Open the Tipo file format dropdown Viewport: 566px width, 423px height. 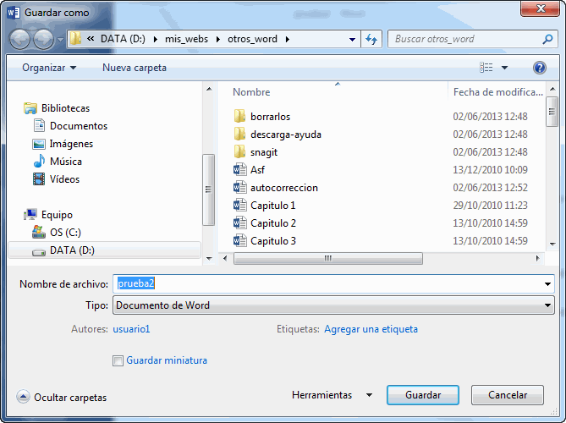(x=333, y=305)
